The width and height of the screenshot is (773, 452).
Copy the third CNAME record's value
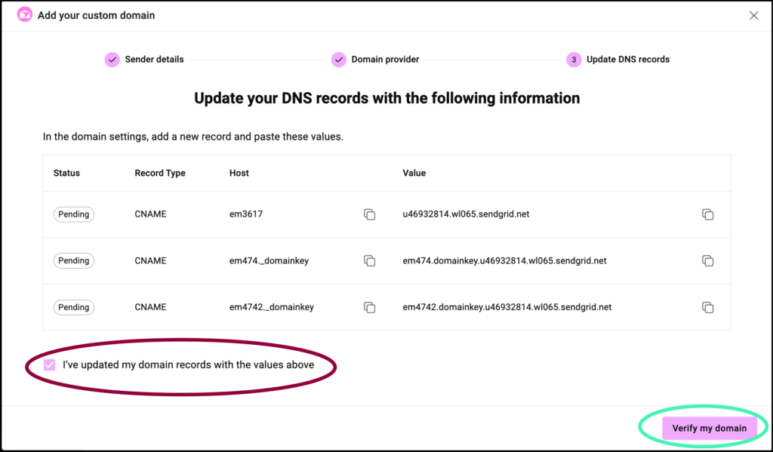click(707, 307)
